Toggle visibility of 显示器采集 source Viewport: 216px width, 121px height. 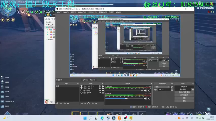click(x=100, y=92)
